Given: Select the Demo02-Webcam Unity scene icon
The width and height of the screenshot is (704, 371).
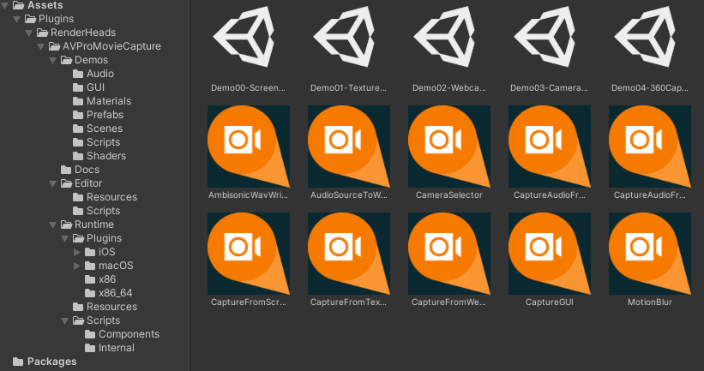Looking at the screenshot, I should [448, 39].
